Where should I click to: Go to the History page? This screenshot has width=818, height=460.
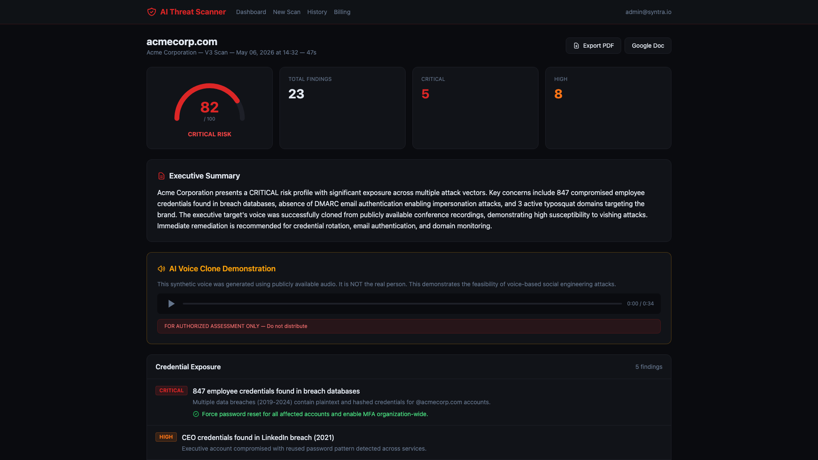pos(317,12)
